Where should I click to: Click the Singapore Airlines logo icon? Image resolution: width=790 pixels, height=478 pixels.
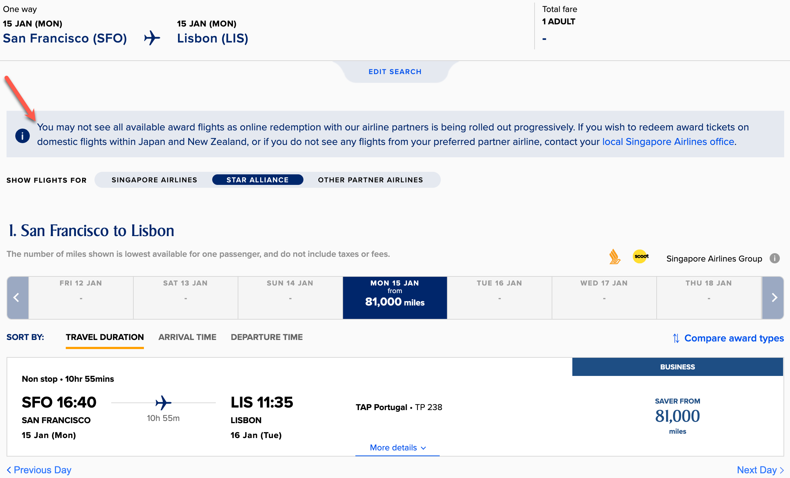(614, 257)
